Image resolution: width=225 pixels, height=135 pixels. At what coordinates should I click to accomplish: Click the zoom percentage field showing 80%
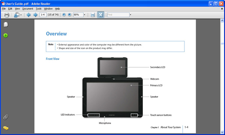(x=78, y=15)
